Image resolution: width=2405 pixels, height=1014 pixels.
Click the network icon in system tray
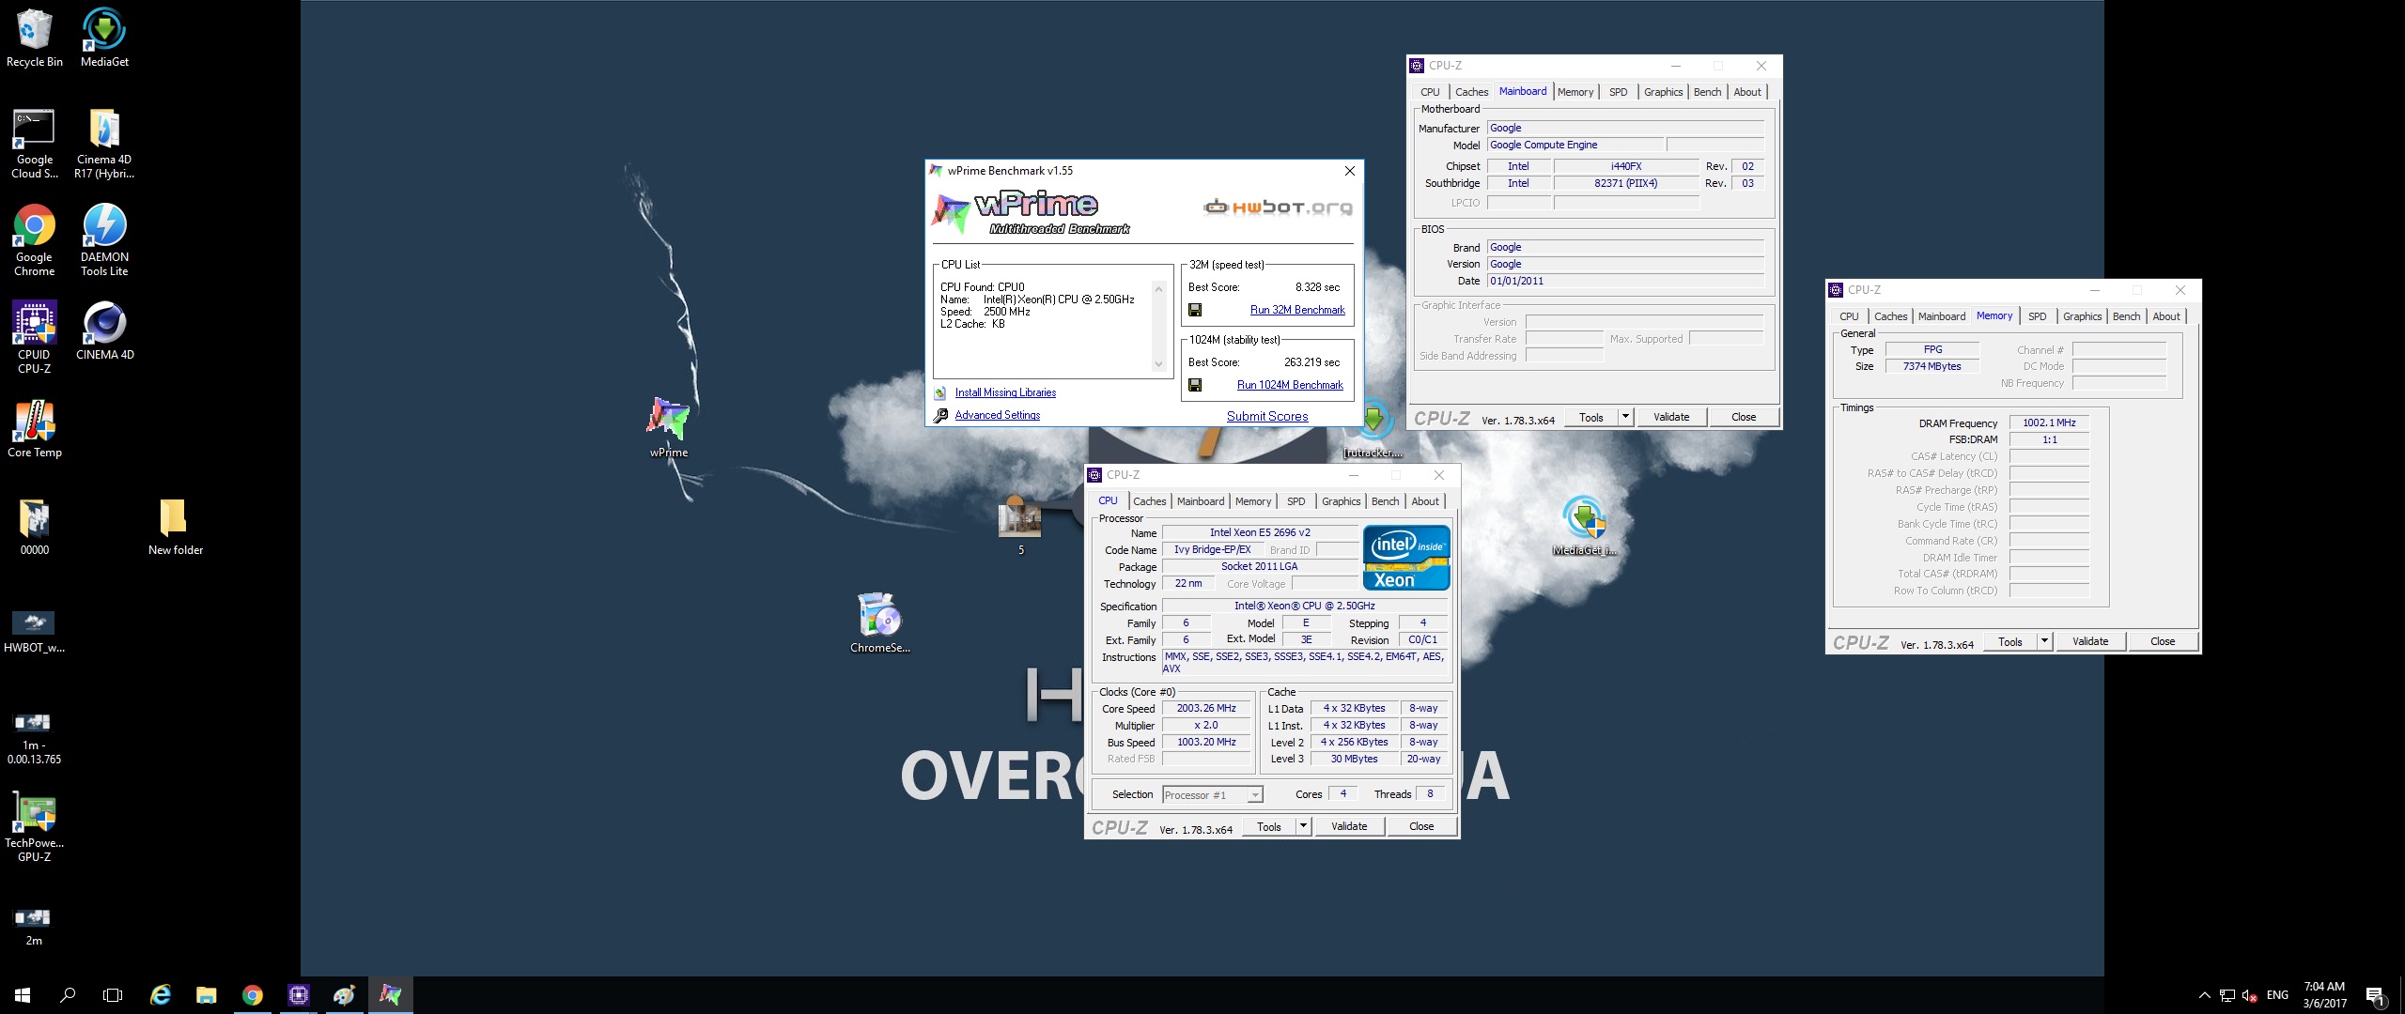[2227, 995]
